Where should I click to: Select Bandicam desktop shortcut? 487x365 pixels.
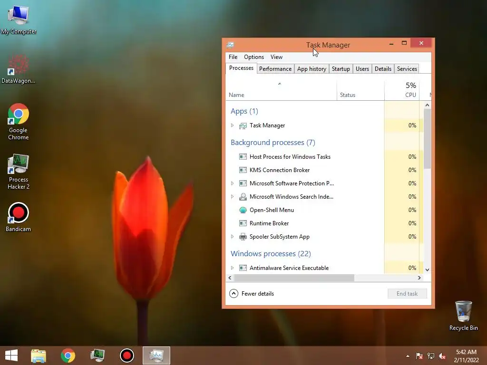coord(19,217)
